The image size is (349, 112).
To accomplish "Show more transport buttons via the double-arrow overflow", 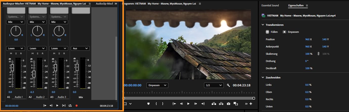I will point(247,104).
